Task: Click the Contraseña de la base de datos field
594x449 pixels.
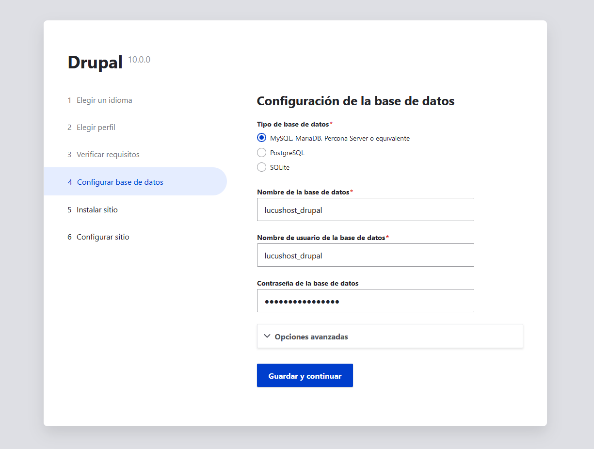Action: point(365,301)
